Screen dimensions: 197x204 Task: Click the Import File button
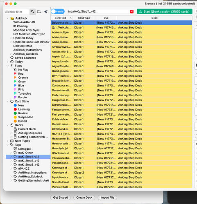pos(107,197)
